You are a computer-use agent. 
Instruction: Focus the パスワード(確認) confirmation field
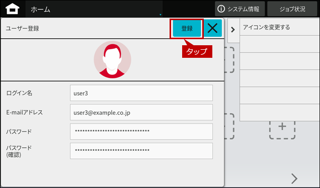(141, 151)
